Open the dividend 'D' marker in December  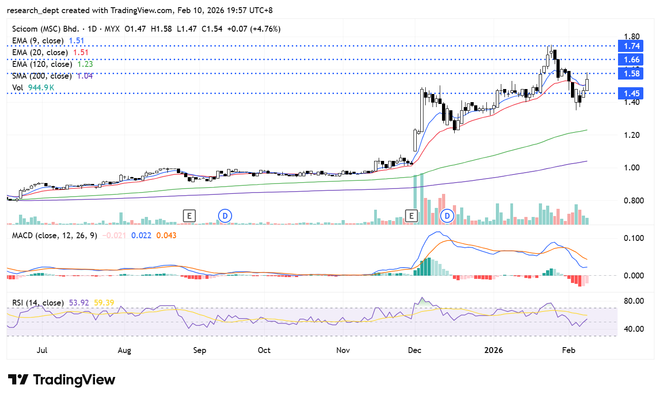447,216
